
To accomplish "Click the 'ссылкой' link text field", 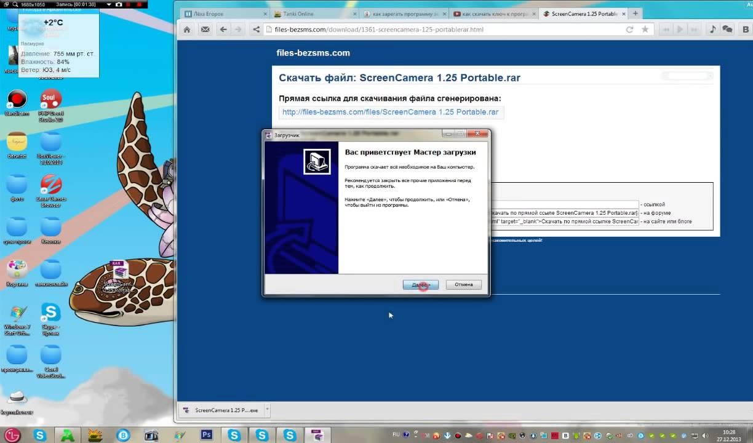I will 565,204.
